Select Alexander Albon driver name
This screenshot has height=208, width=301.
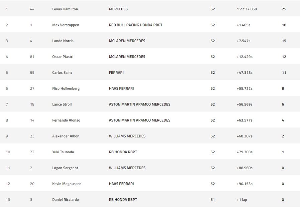pyautogui.click(x=66, y=136)
